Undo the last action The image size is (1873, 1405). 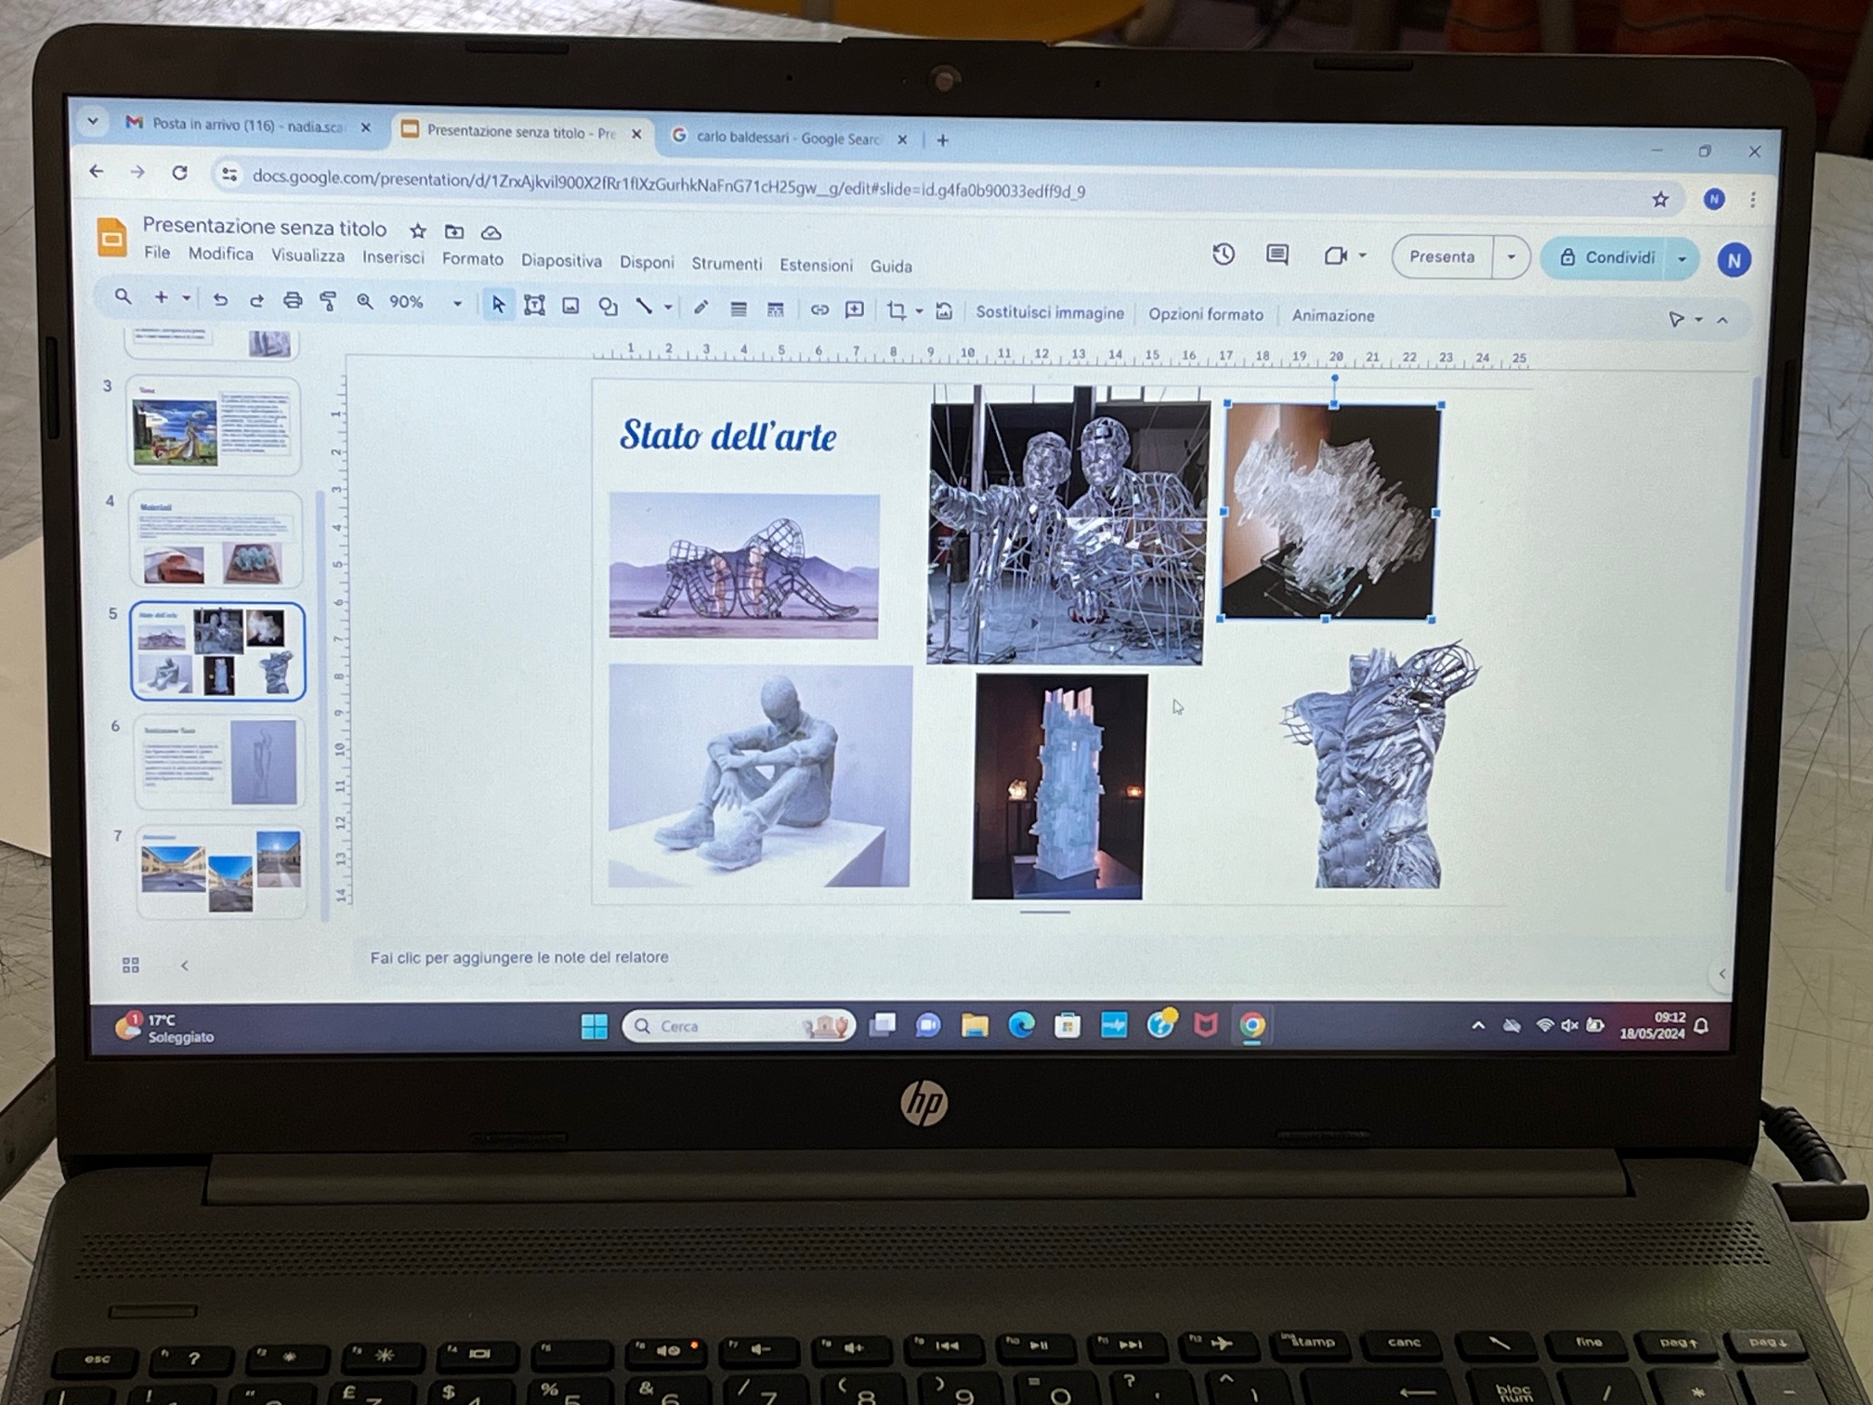(x=220, y=299)
